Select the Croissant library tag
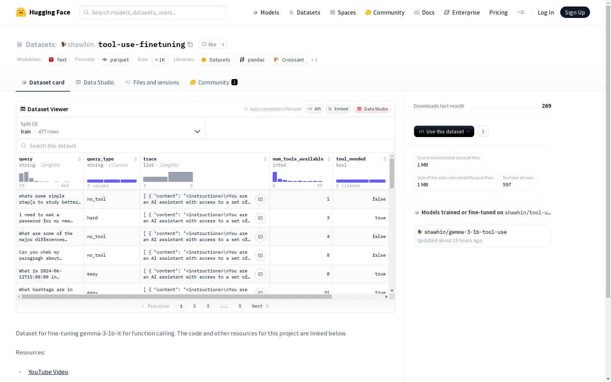611x382 pixels. pos(289,60)
